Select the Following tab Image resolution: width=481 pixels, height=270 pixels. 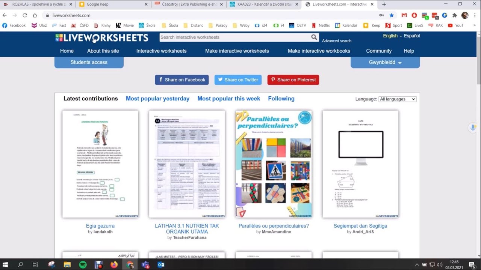(x=281, y=99)
